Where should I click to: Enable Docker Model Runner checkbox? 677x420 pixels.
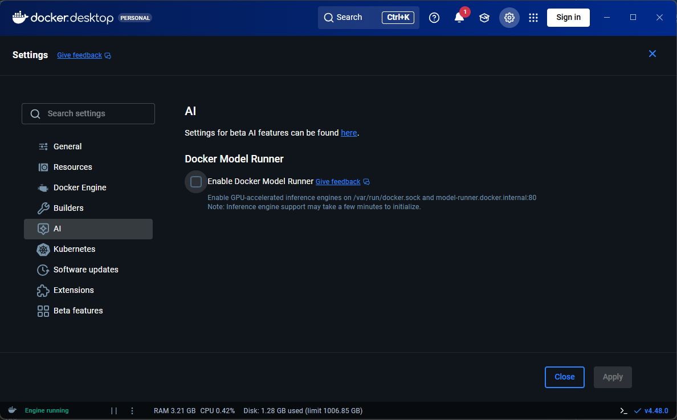[x=196, y=182]
